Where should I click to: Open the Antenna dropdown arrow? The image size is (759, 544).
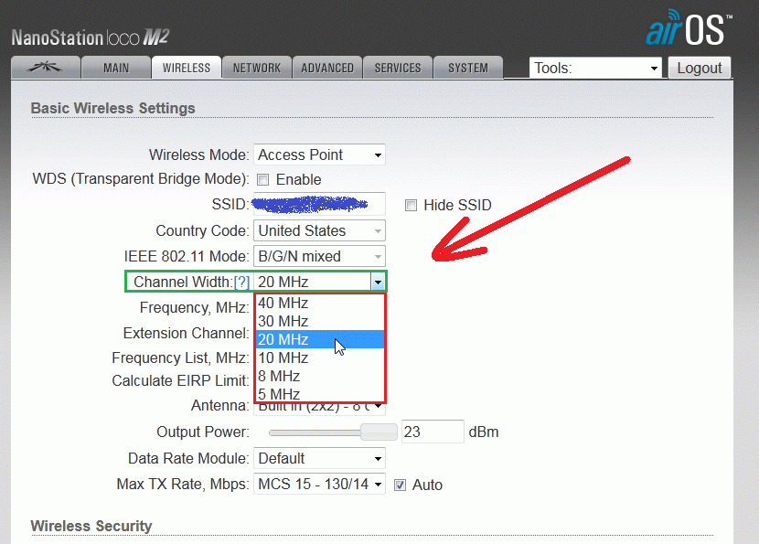pos(378,407)
